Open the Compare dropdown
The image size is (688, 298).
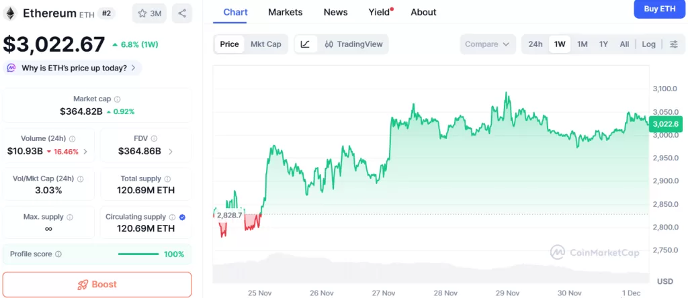point(488,44)
